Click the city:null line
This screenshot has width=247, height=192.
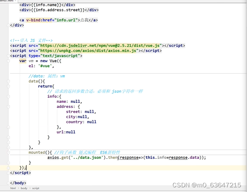[78, 117]
